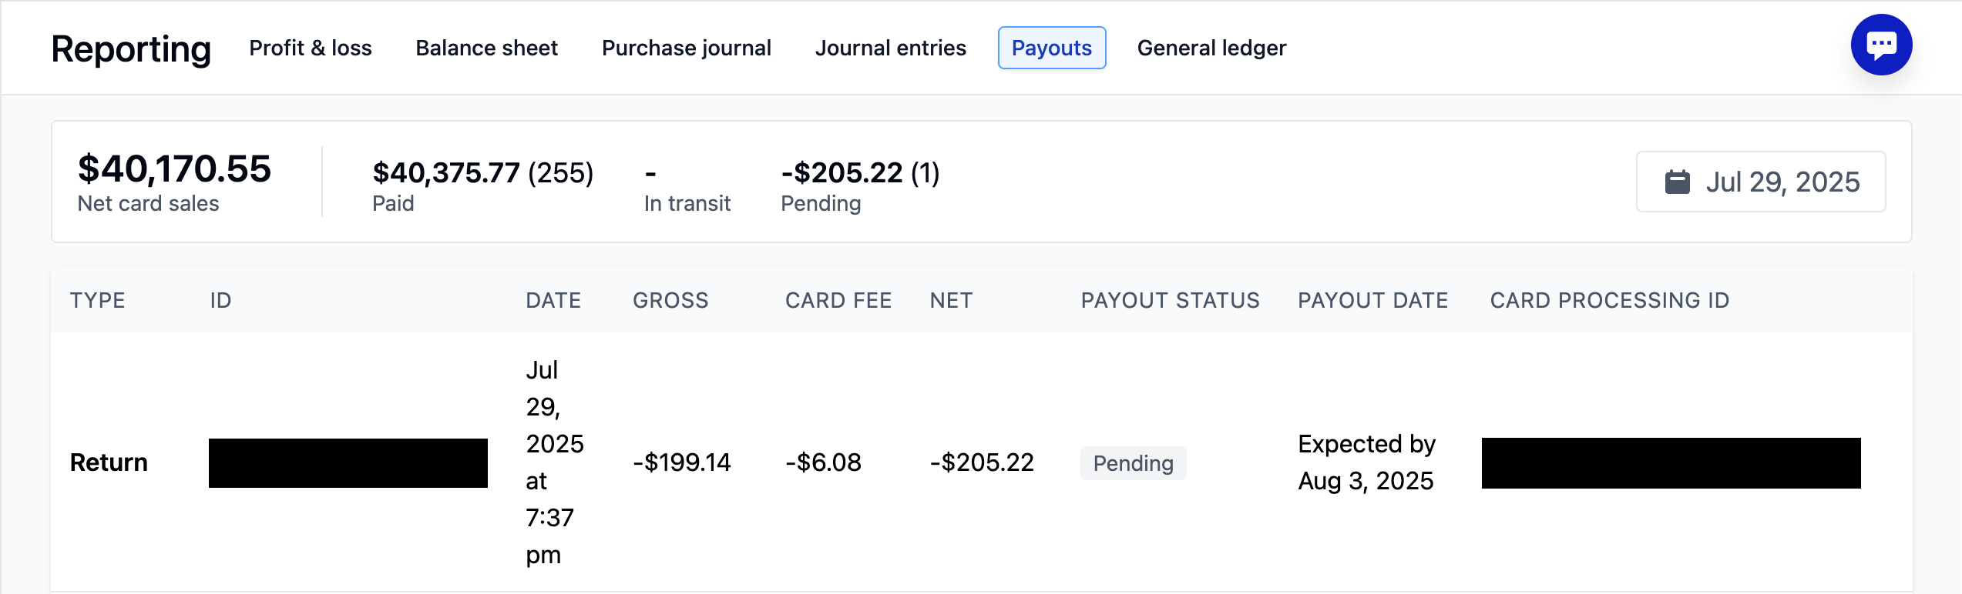
Task: Click the GROSS column header
Action: 670,300
